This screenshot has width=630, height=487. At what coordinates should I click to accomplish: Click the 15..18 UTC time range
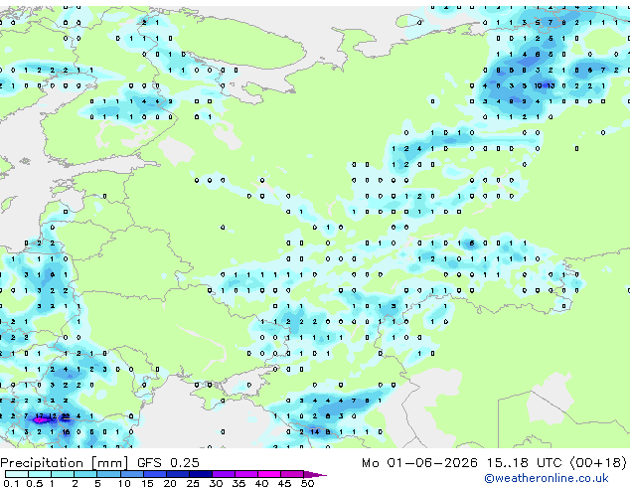tap(524, 463)
